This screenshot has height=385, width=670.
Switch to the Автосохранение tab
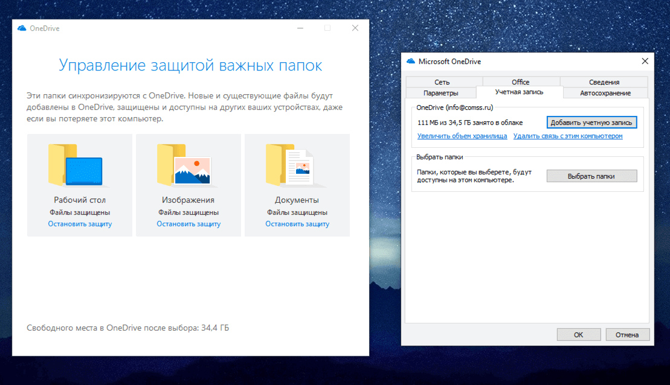click(605, 92)
